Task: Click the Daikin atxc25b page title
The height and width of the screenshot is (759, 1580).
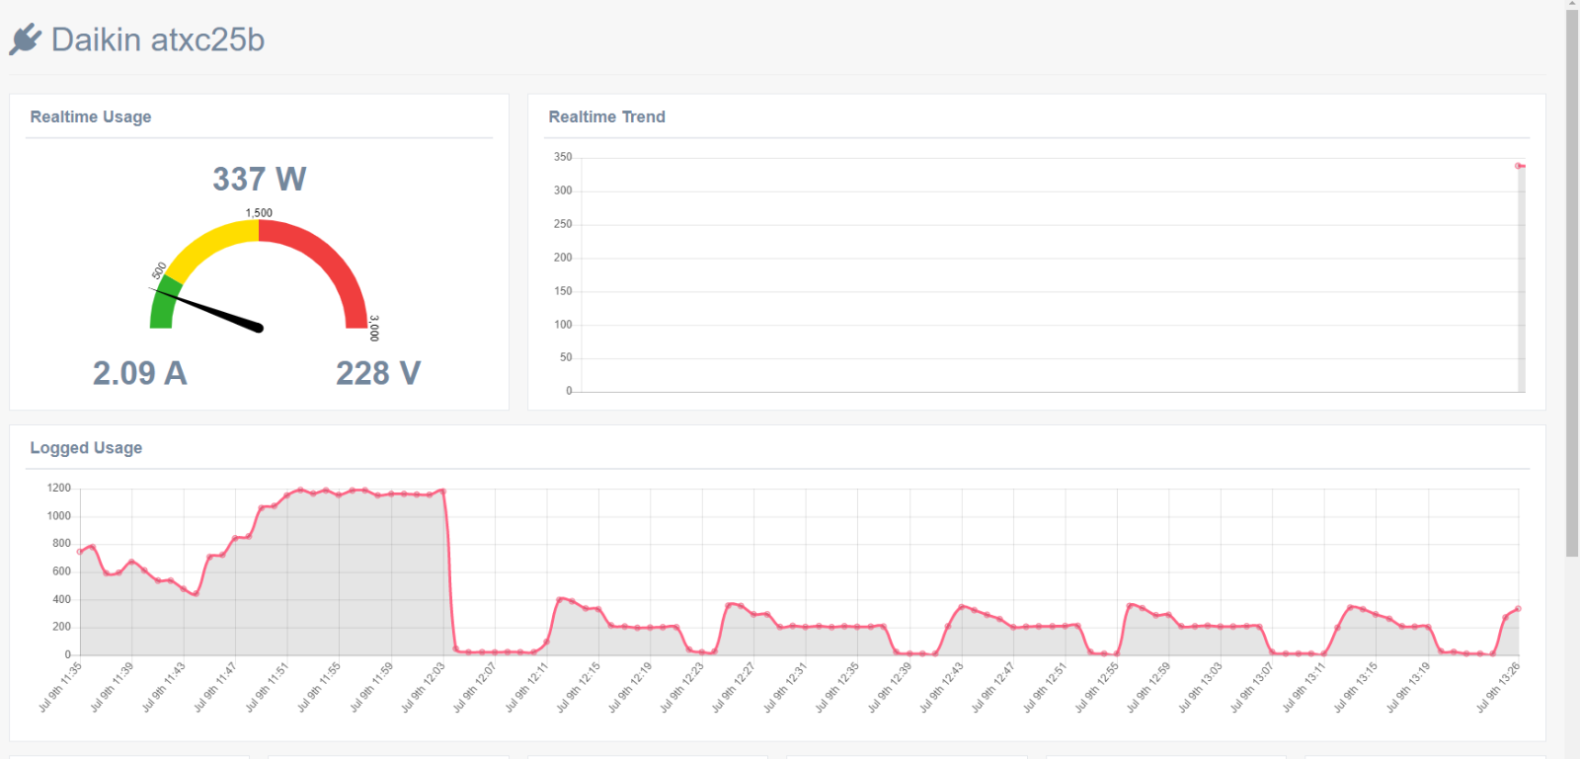Action: [158, 39]
